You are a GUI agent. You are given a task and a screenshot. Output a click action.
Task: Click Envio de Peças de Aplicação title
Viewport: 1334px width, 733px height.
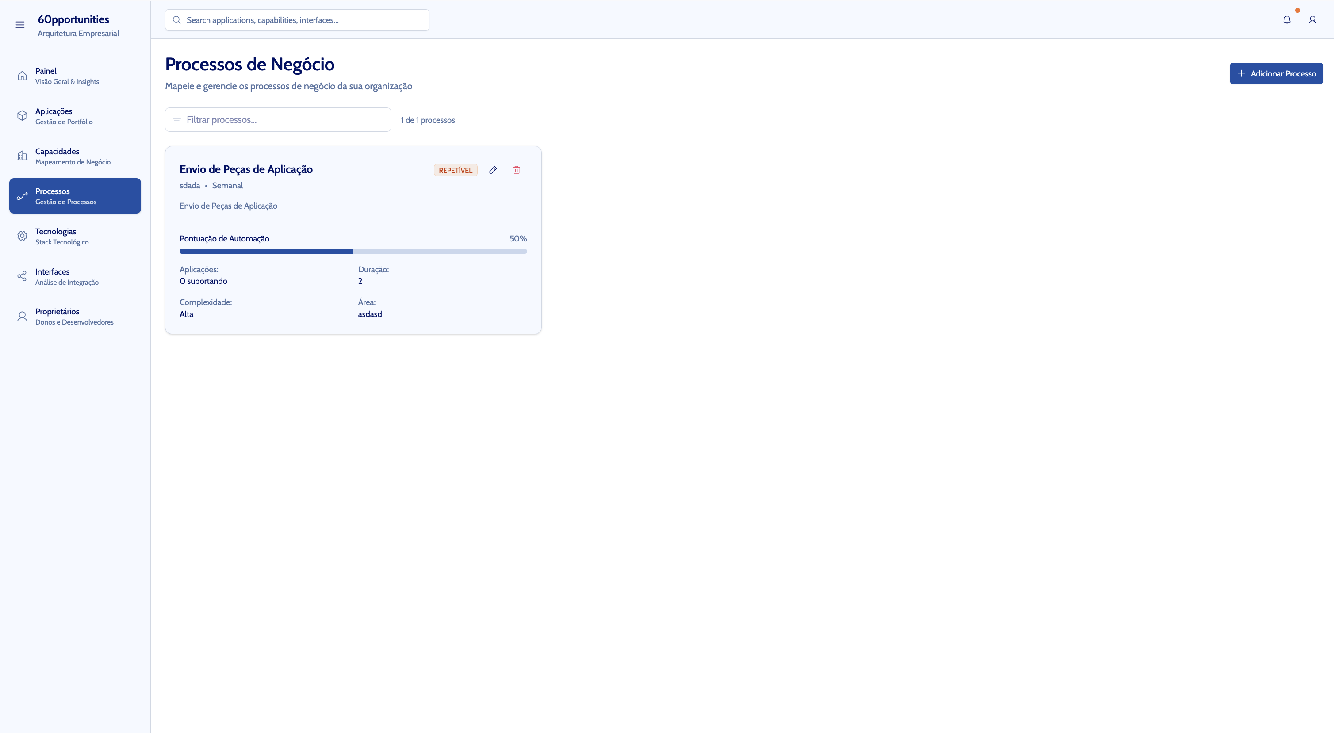click(x=246, y=169)
